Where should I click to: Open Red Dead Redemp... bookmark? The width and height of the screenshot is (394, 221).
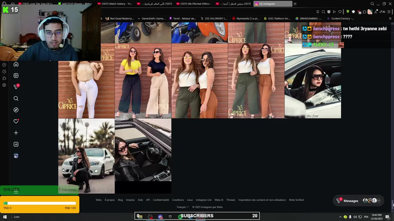(x=120, y=18)
